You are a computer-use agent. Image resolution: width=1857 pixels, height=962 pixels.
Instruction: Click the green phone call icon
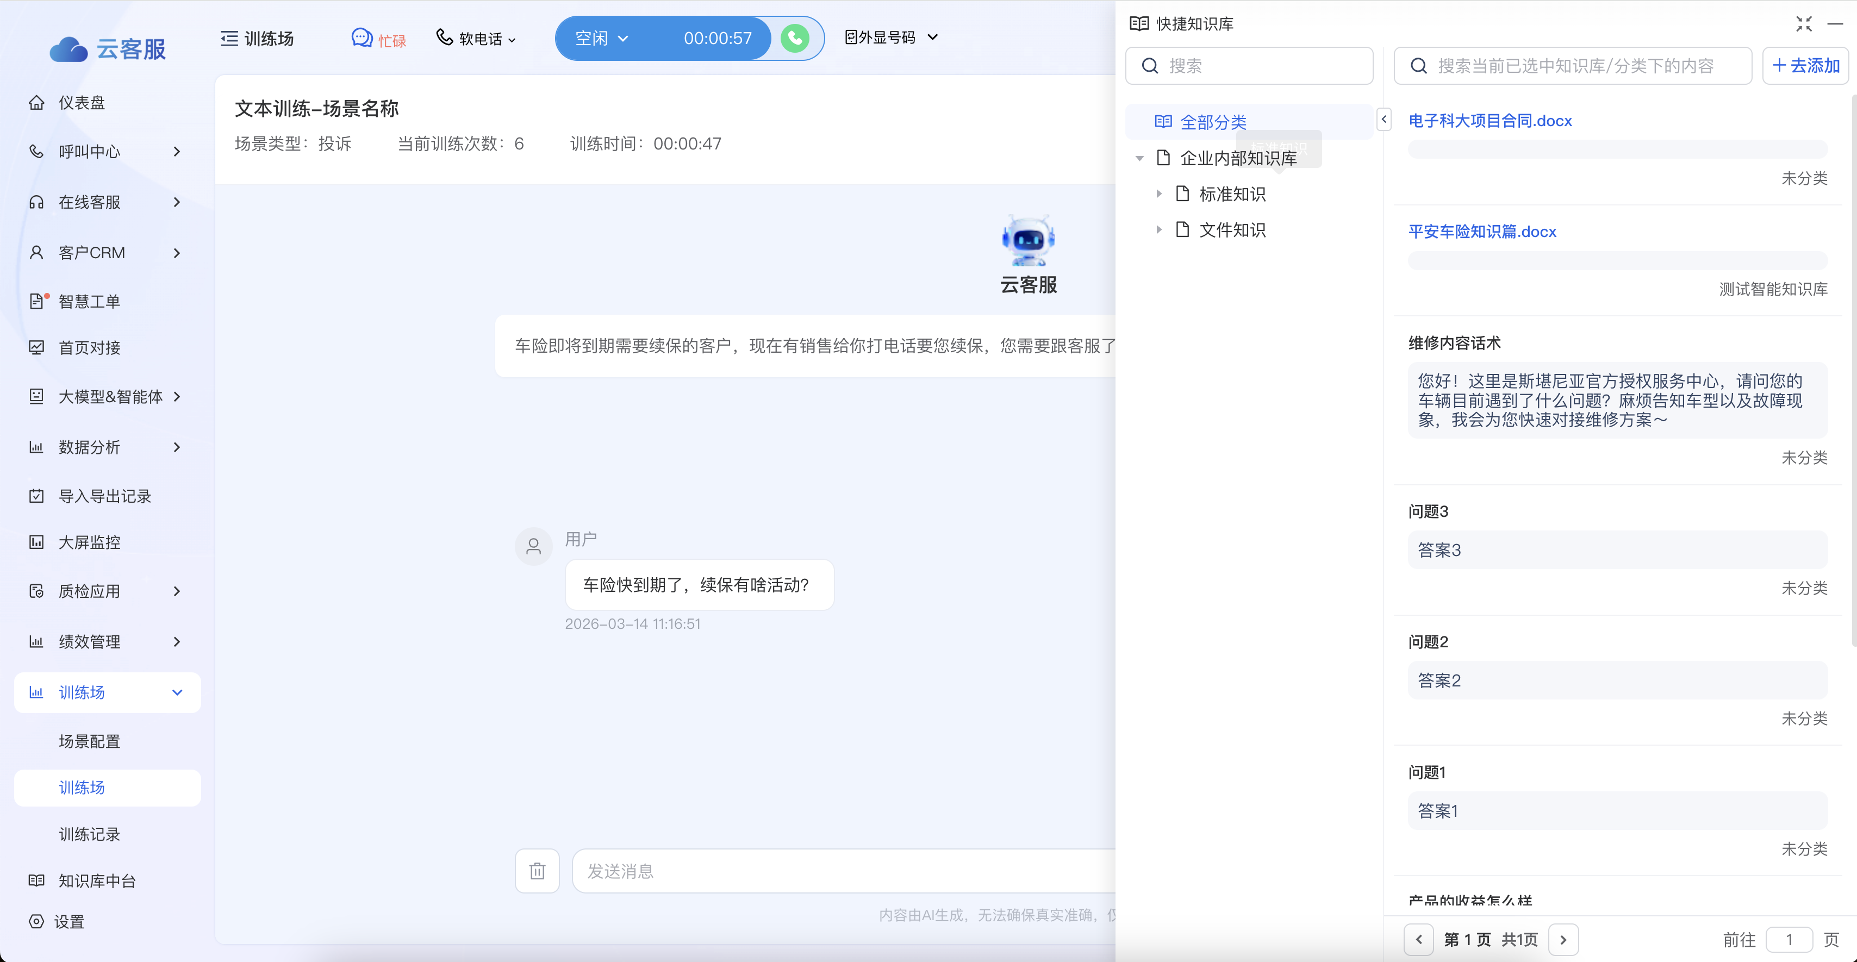coord(794,38)
